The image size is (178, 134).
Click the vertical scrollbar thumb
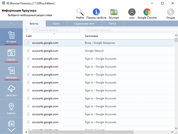click(176, 40)
